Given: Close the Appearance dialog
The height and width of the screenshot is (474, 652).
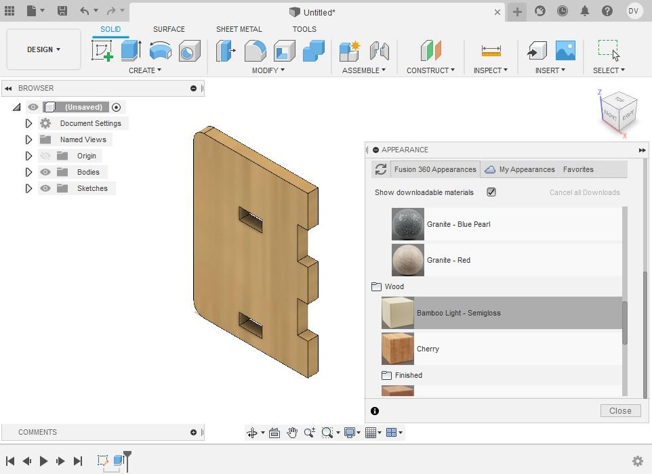Looking at the screenshot, I should [620, 410].
